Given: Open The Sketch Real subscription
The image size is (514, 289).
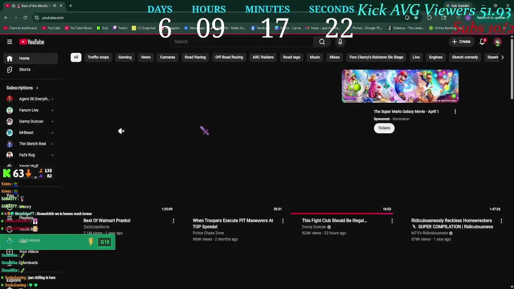Looking at the screenshot, I should click(x=31, y=144).
